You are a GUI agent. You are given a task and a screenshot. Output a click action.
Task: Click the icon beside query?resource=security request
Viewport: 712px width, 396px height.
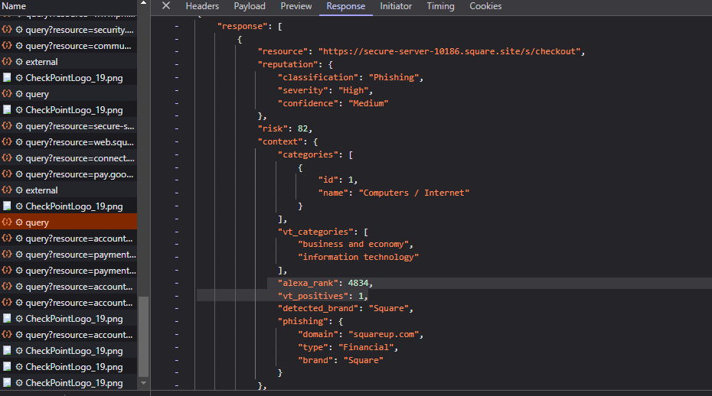[7, 30]
